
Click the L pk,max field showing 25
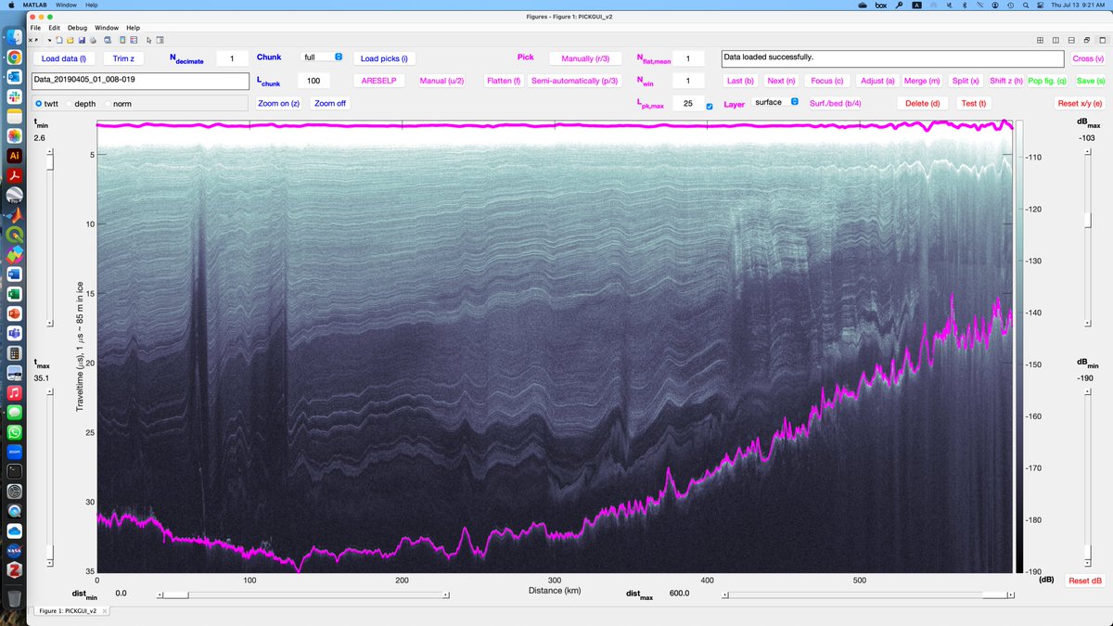point(687,103)
